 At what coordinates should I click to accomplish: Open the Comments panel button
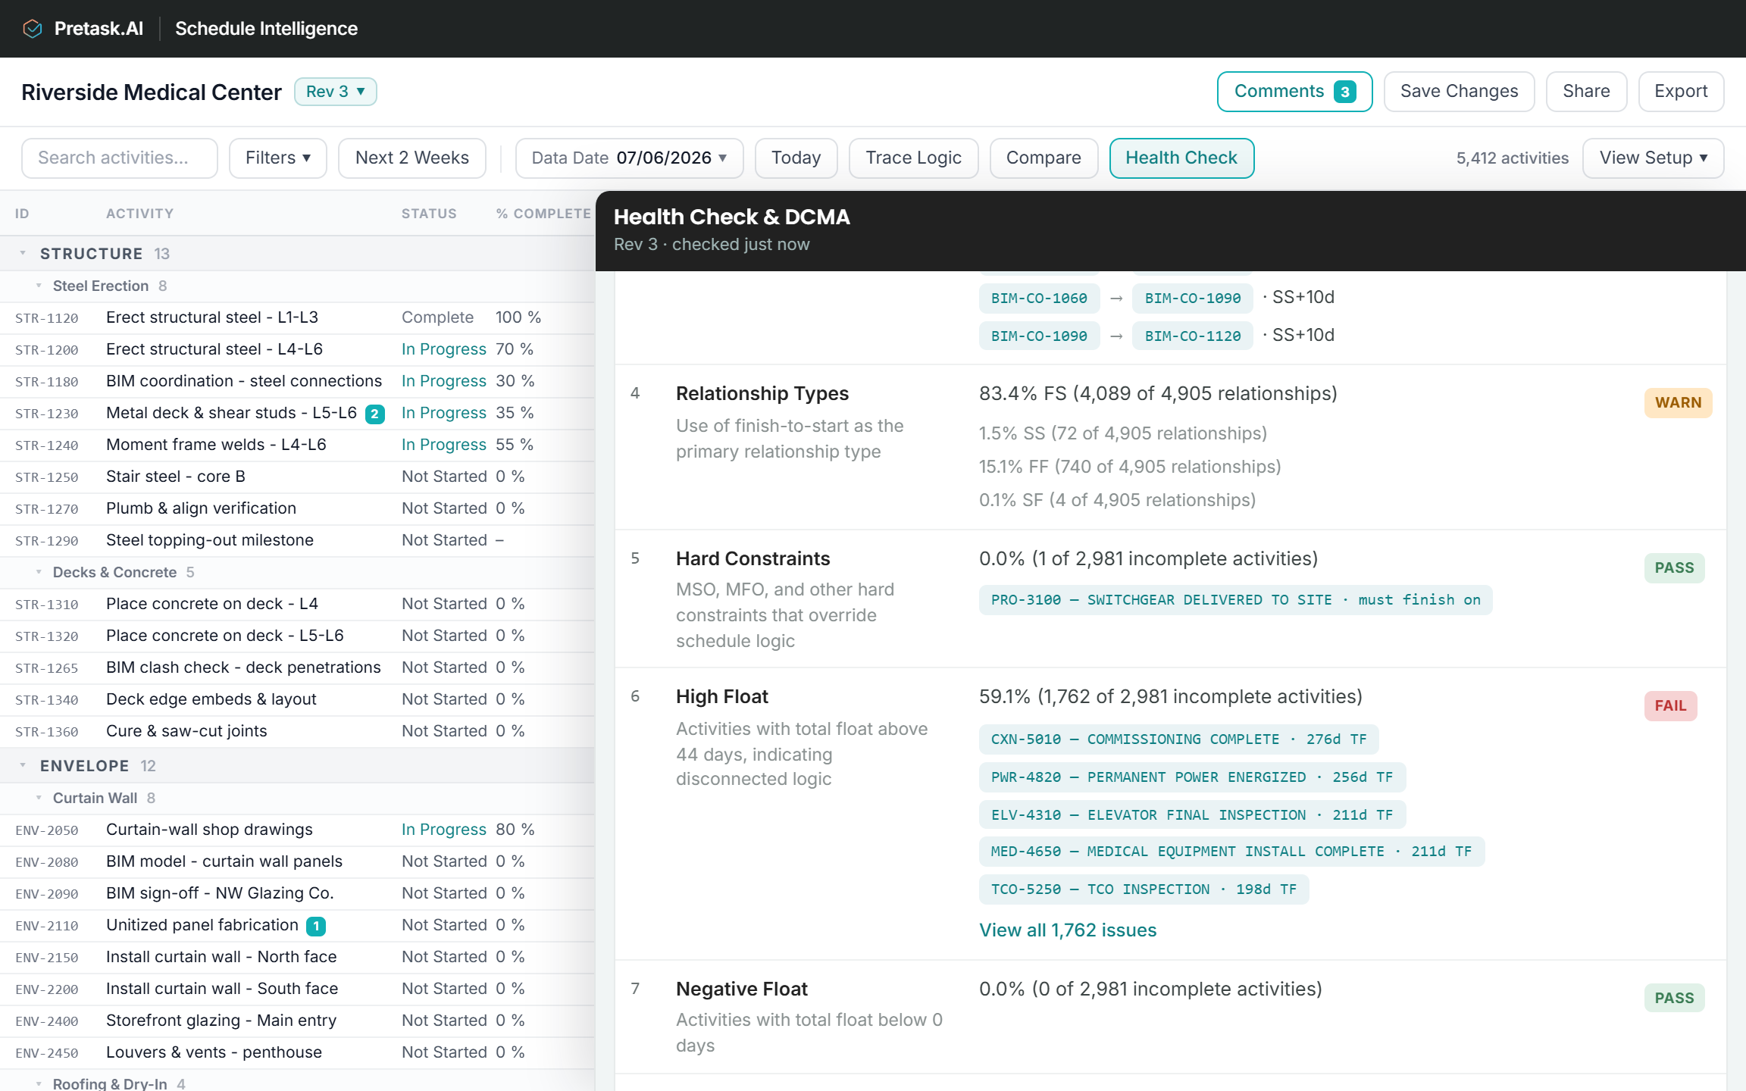pyautogui.click(x=1294, y=92)
